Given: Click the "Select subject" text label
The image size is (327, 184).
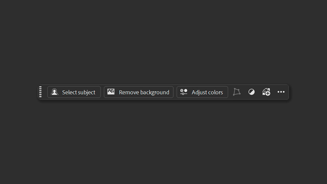Looking at the screenshot, I should 79,92.
